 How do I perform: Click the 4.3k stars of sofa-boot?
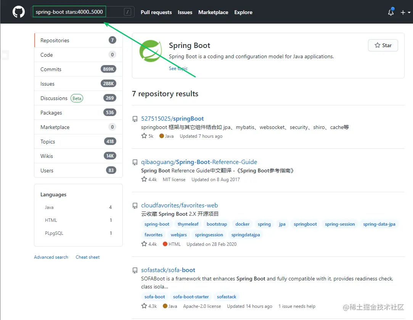click(149, 306)
